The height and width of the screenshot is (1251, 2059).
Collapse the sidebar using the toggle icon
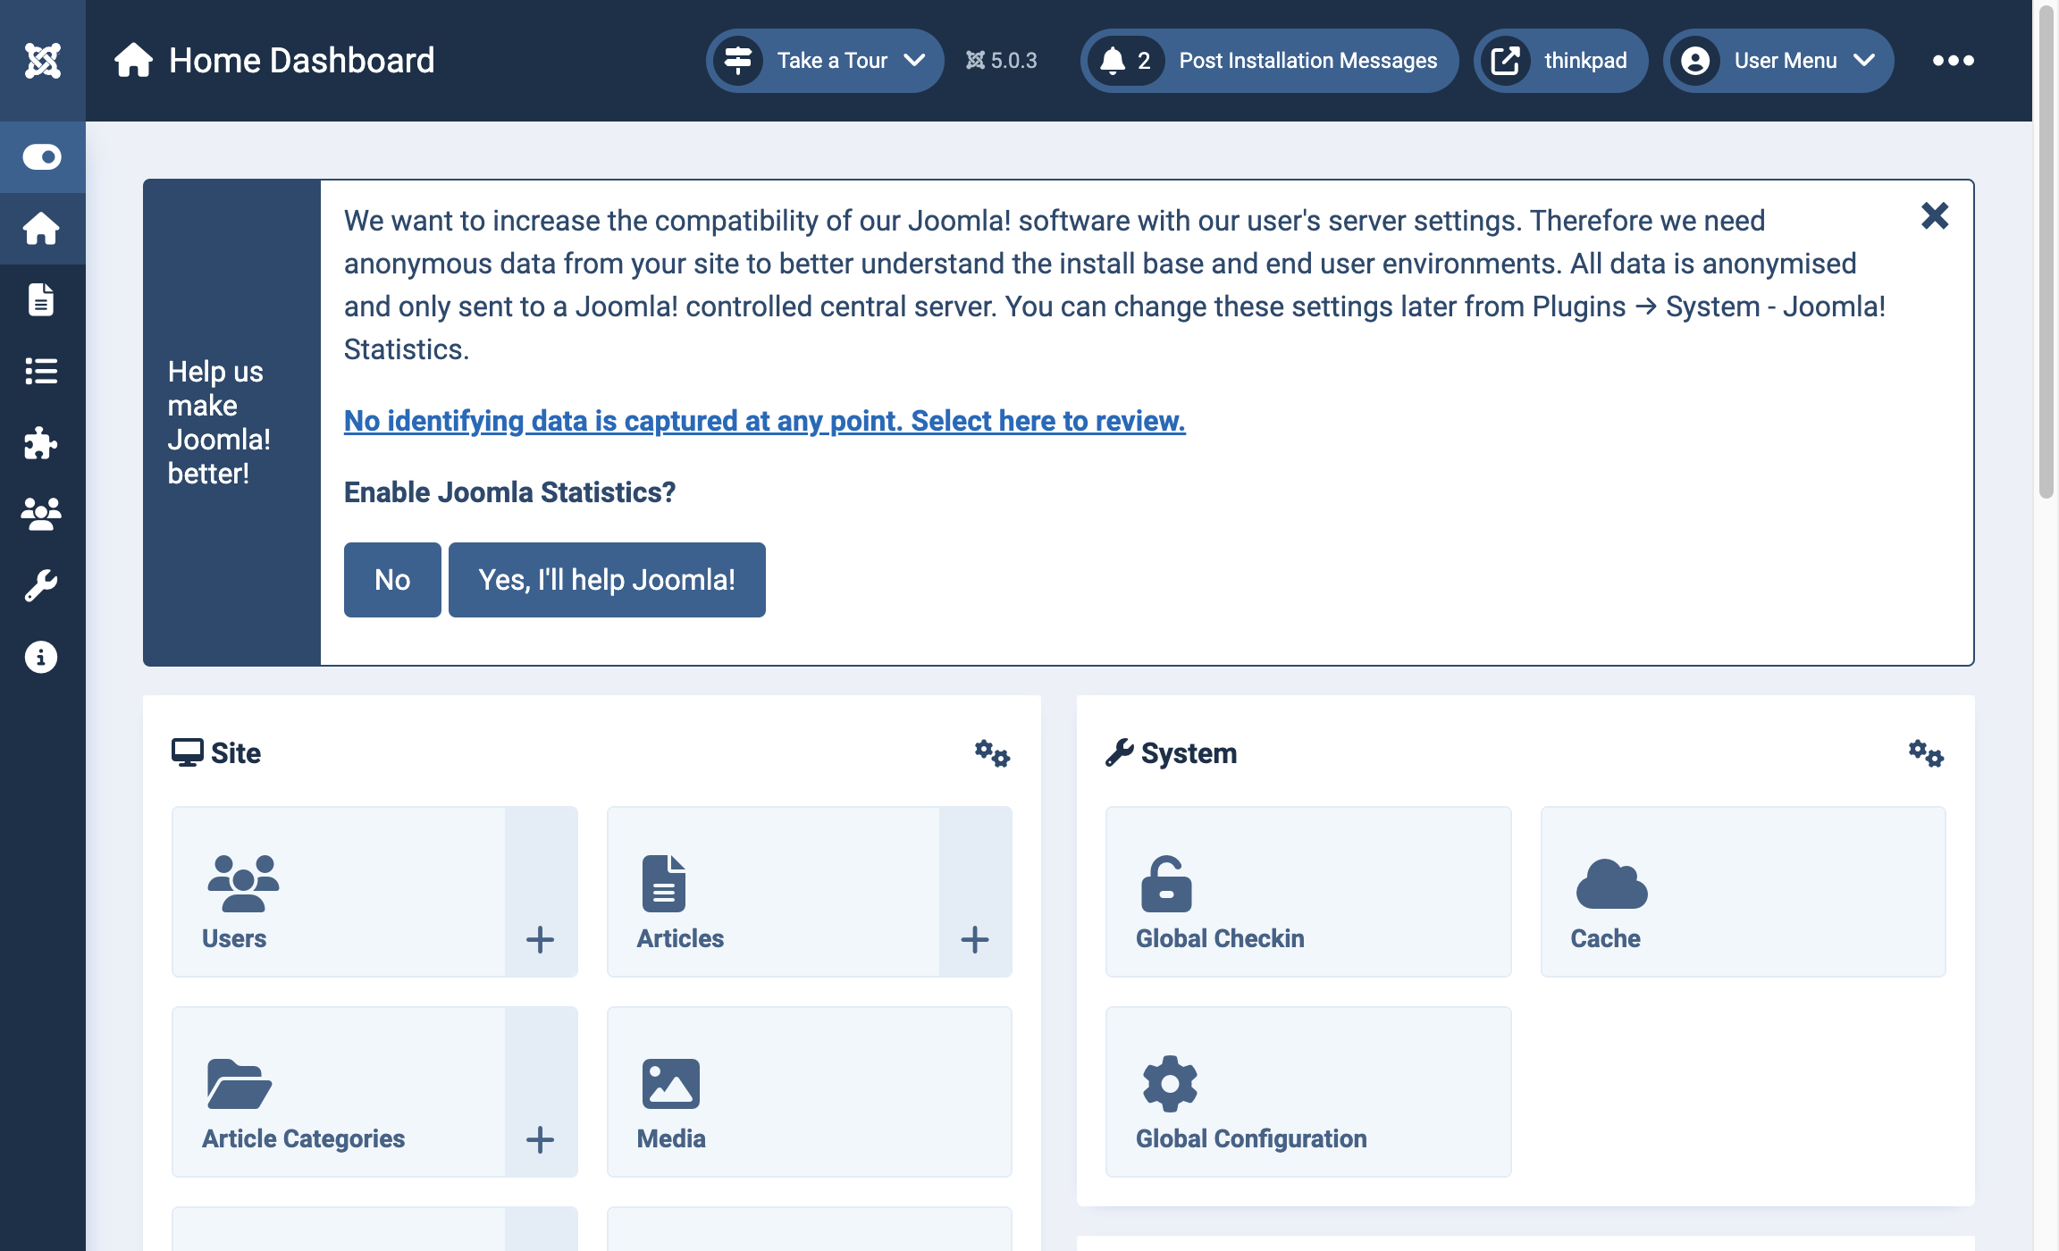click(42, 157)
